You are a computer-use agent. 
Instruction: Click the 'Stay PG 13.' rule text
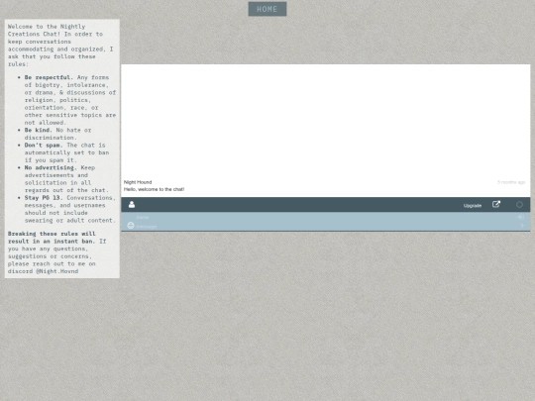(44, 197)
